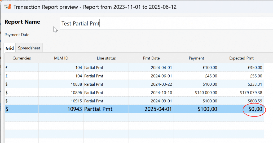This screenshot has width=273, height=143.
Task: Click the MLM ID column header
Action: point(61,58)
